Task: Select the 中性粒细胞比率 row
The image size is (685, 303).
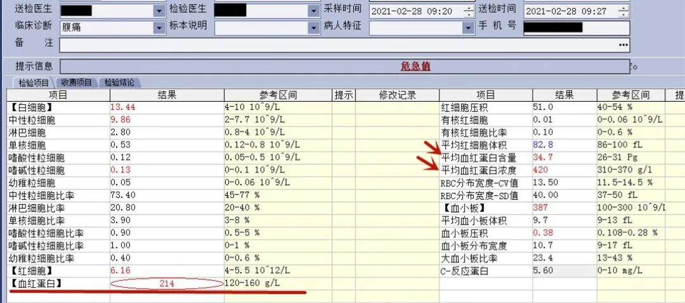Action: [x=223, y=195]
